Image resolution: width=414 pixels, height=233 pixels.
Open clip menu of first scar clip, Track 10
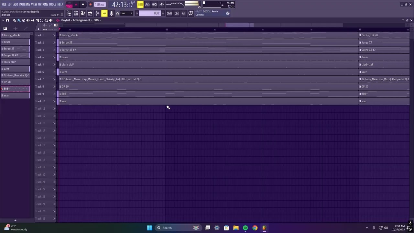pyautogui.click(x=60, y=101)
